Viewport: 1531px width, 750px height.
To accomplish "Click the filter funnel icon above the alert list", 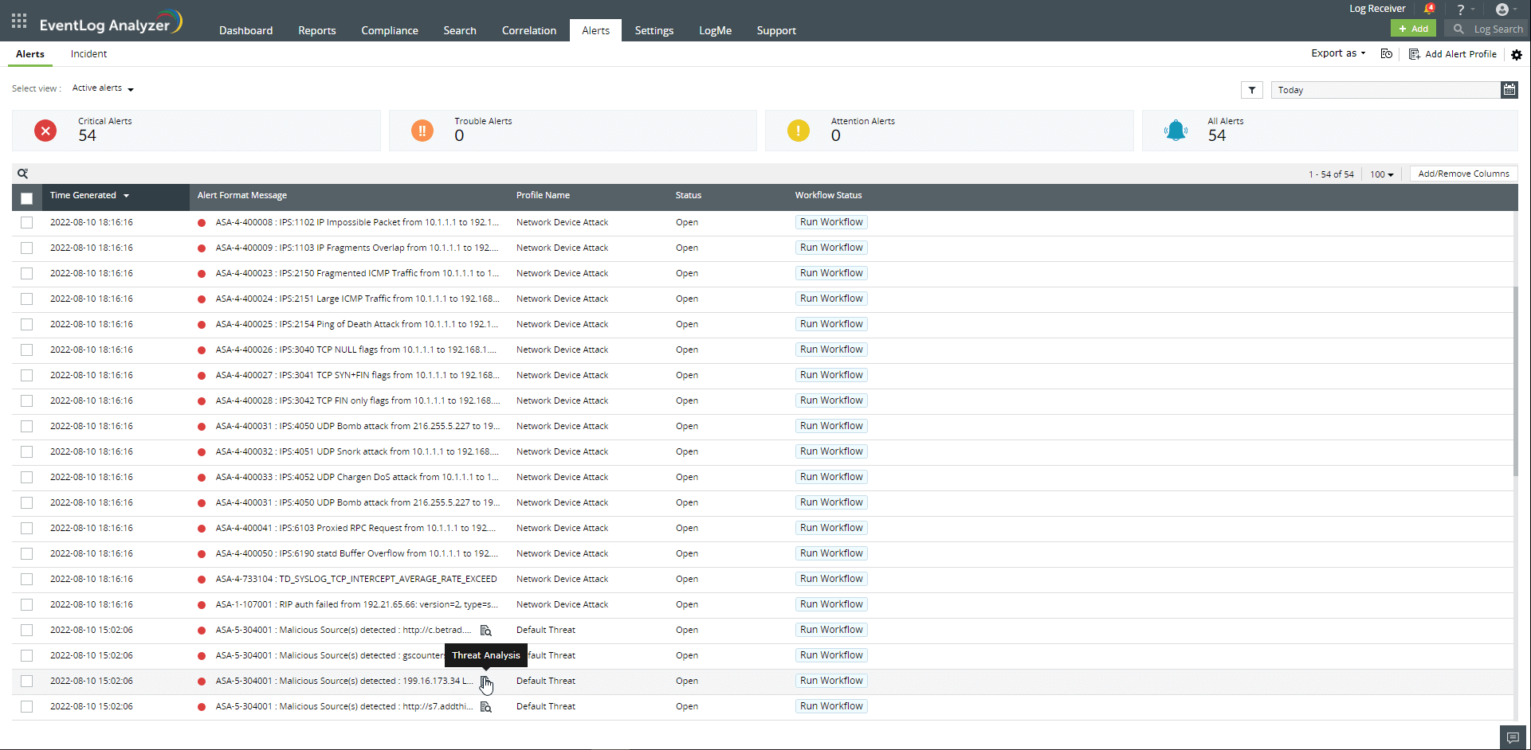I will 1251,90.
